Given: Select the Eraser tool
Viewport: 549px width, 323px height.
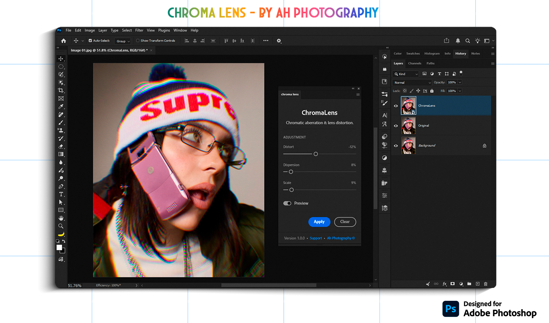Looking at the screenshot, I should [61, 146].
